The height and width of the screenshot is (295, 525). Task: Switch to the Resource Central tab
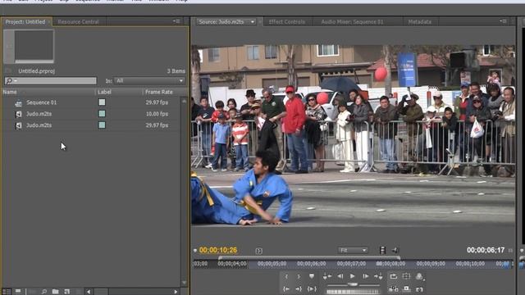(79, 22)
